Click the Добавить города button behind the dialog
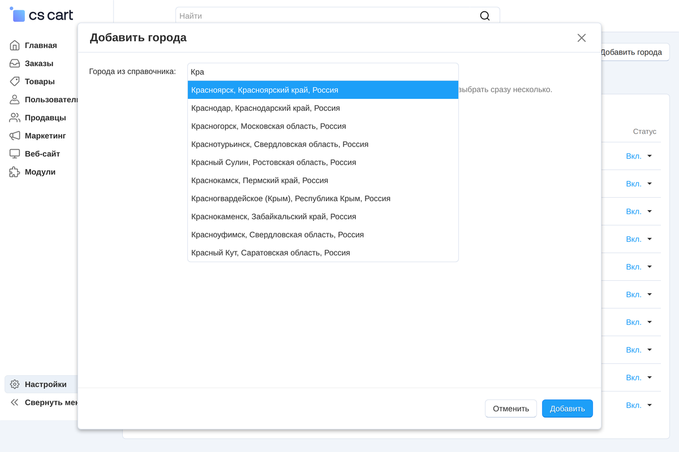Screen dimensions: 679x452 coord(634,52)
